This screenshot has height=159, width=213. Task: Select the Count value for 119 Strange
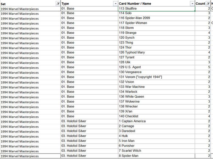point(203,33)
